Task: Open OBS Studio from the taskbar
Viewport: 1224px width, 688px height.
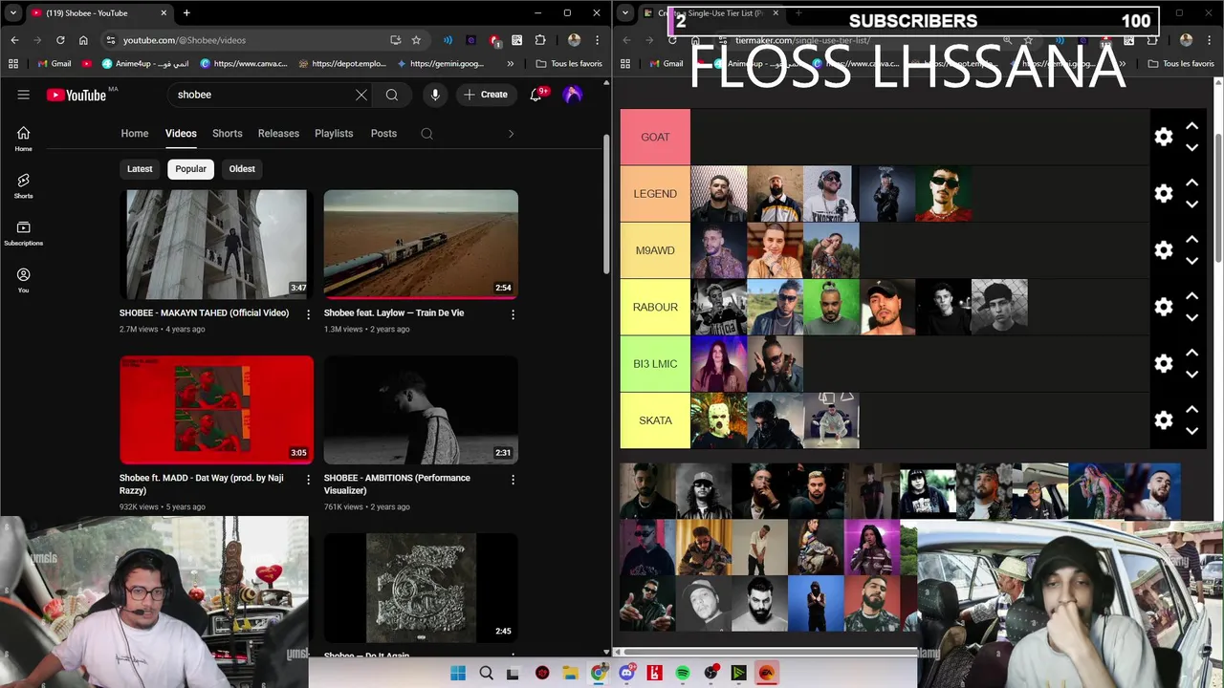Action: tap(710, 673)
